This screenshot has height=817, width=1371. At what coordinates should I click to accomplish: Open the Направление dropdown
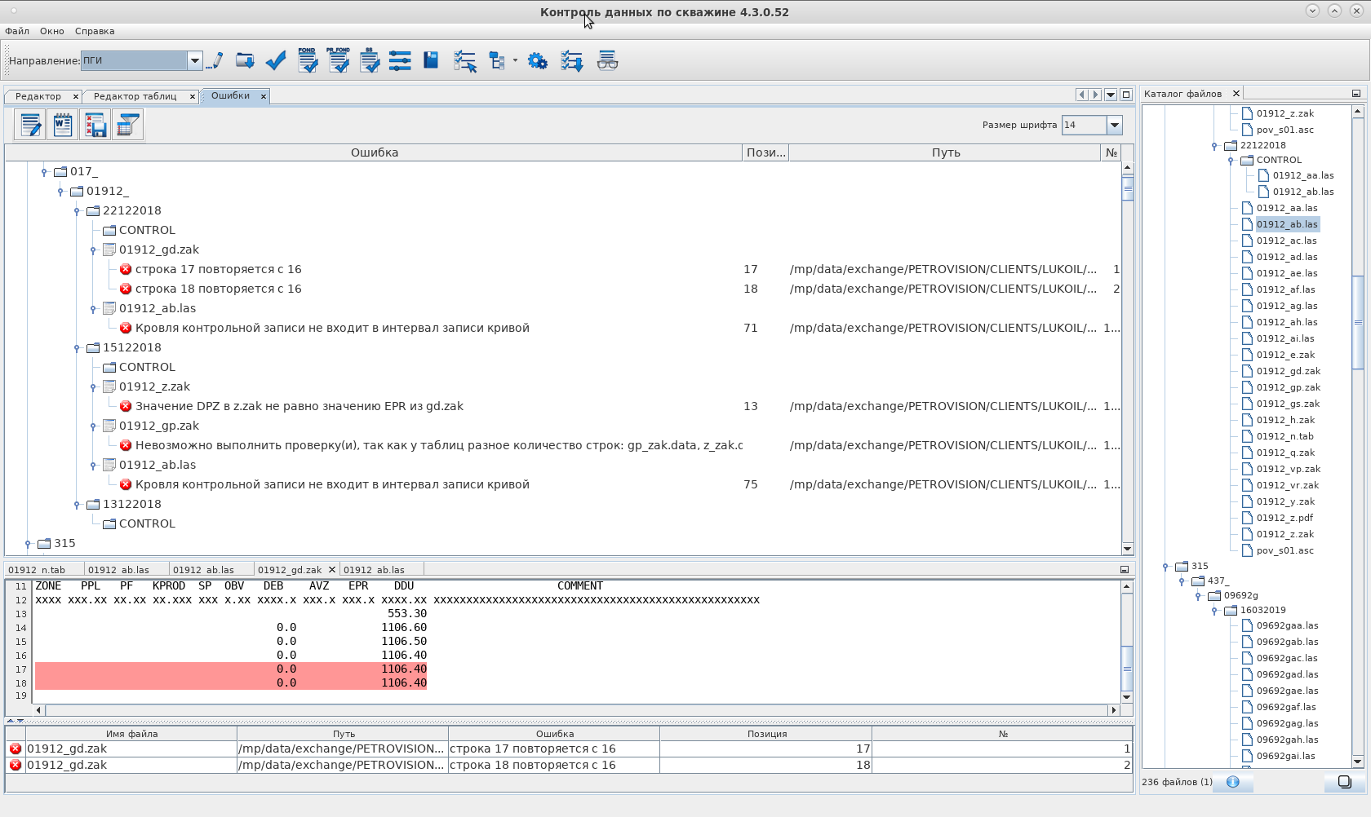[194, 60]
